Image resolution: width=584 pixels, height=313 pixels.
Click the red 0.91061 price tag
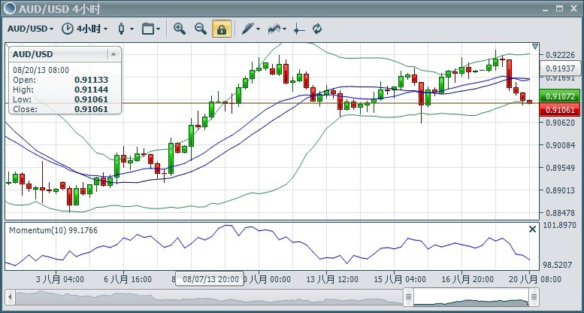pos(559,110)
